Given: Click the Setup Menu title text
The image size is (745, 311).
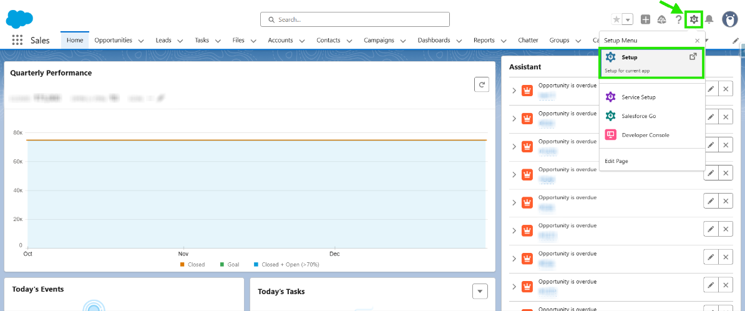Looking at the screenshot, I should point(620,41).
